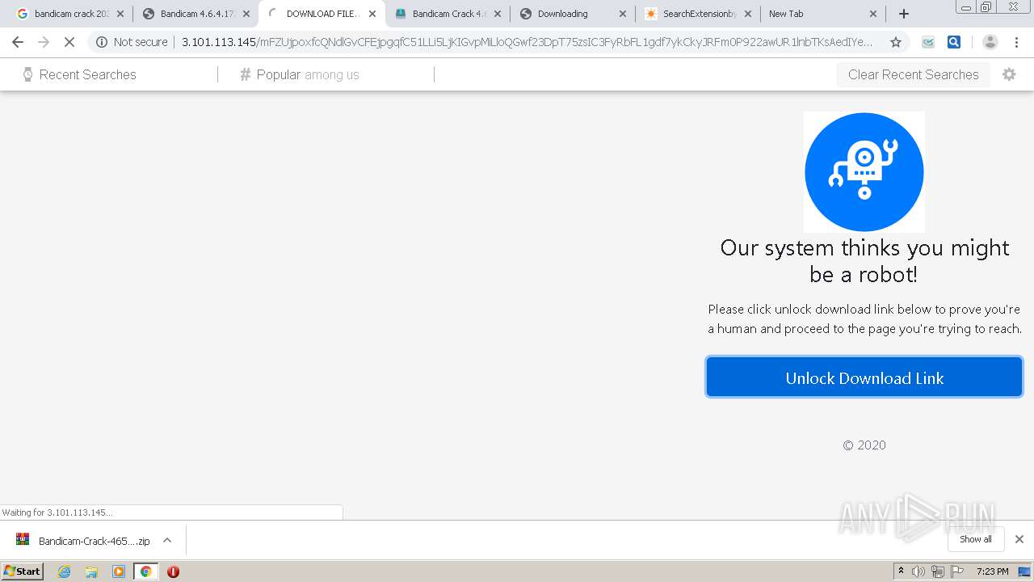Open the Windows Start menu
Image resolution: width=1034 pixels, height=582 pixels.
(x=23, y=571)
